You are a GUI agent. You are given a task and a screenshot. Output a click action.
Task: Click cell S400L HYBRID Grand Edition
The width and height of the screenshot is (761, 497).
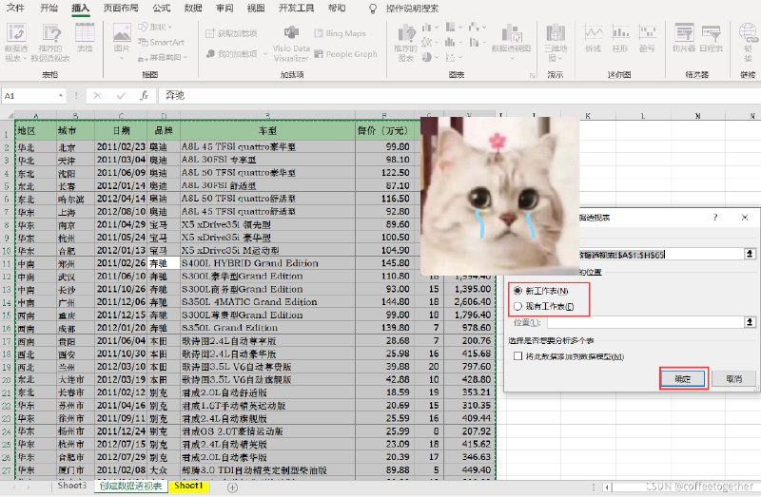267,263
